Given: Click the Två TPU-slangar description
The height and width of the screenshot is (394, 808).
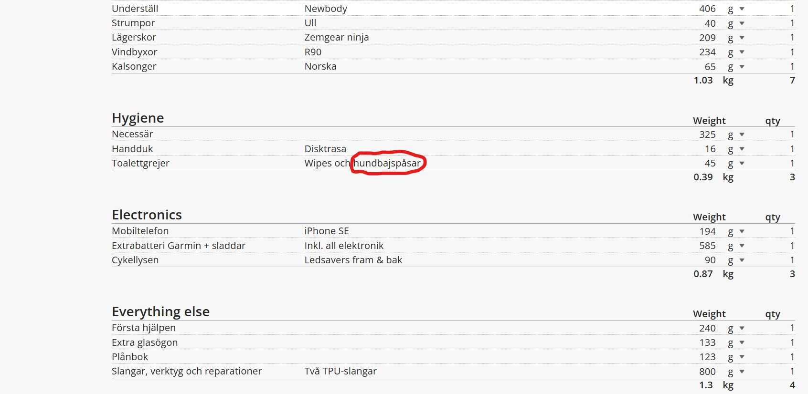Looking at the screenshot, I should 340,371.
